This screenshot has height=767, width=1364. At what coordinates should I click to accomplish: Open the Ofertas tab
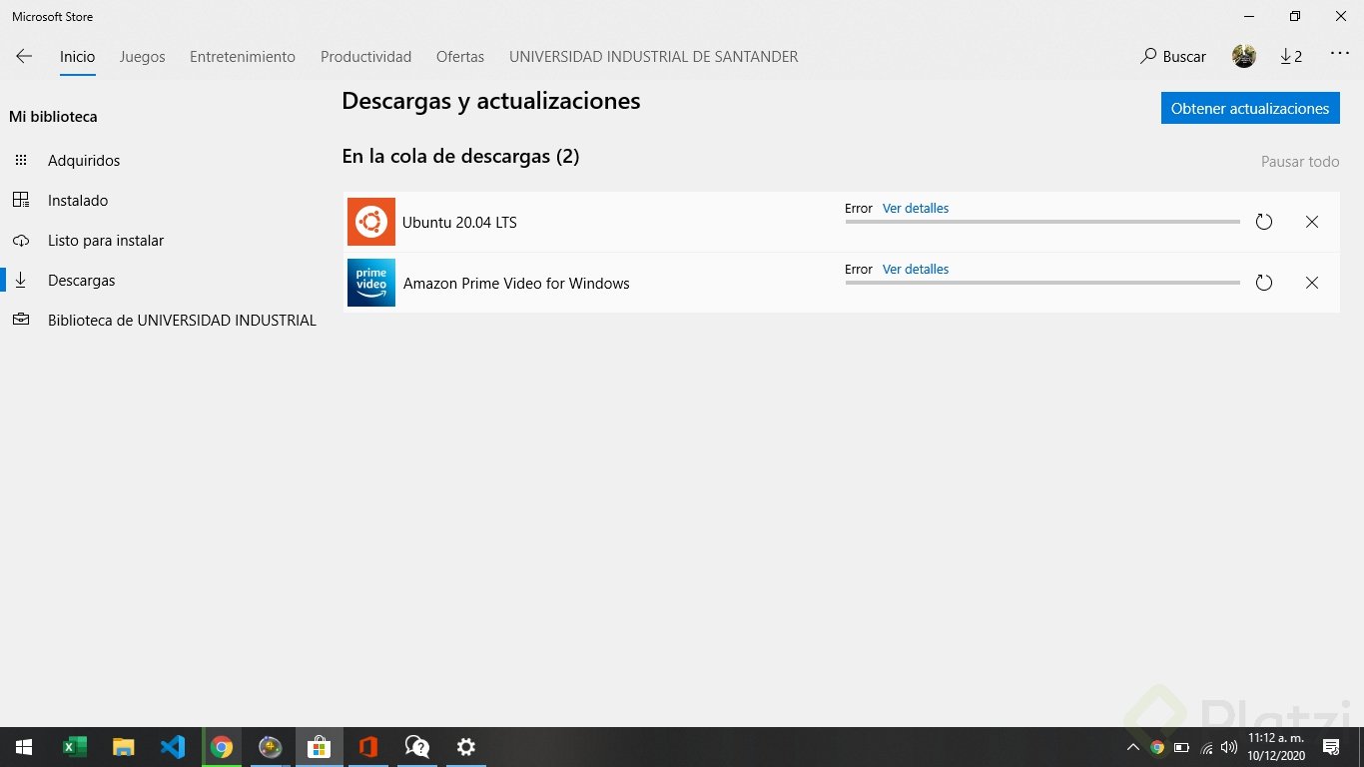coord(460,57)
